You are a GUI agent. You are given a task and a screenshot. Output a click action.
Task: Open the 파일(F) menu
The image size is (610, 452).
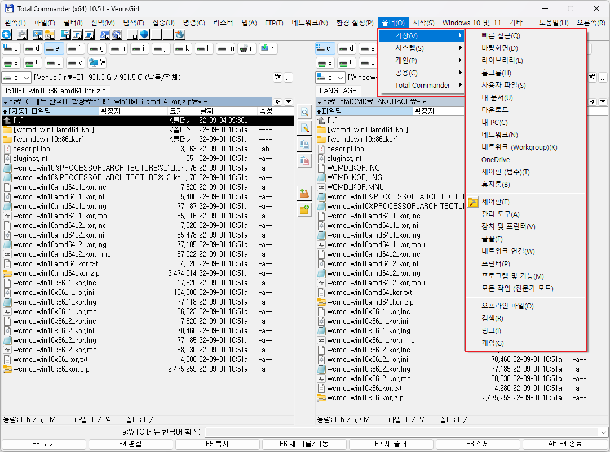(45, 23)
